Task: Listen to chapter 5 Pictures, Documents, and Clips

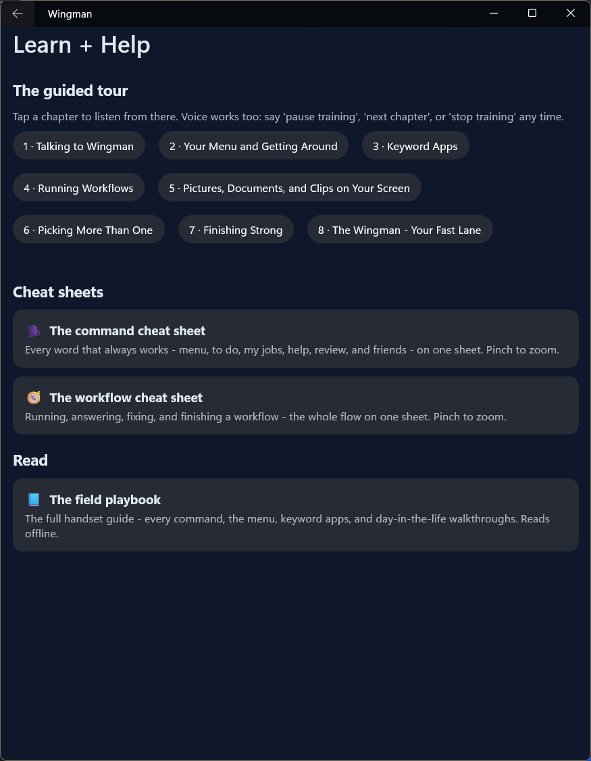Action: click(x=290, y=188)
